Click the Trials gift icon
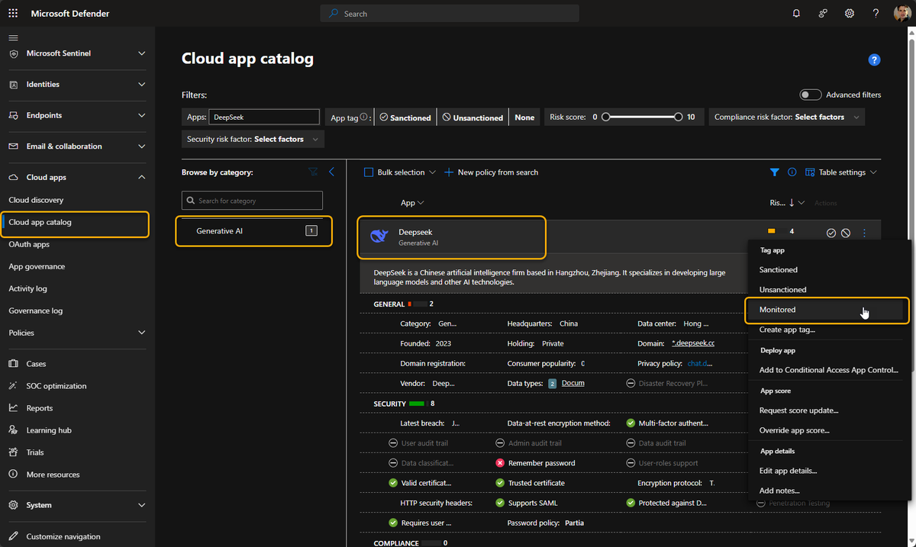 click(14, 452)
